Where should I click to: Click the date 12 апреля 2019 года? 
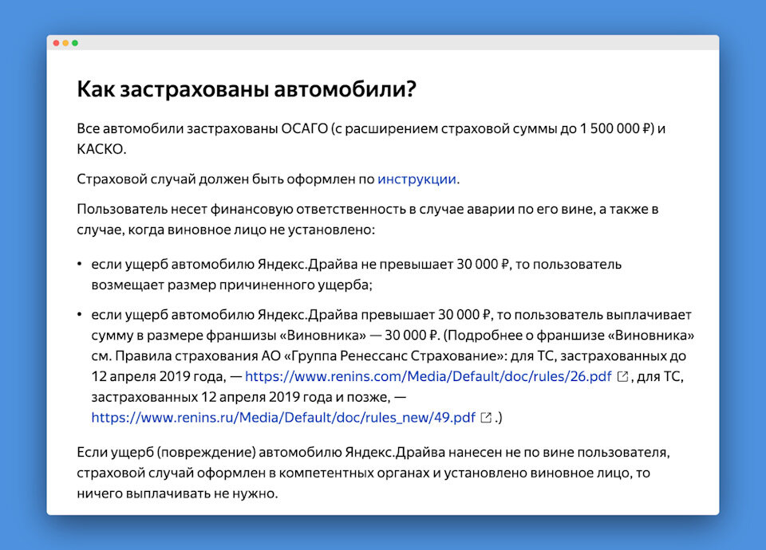pos(154,376)
